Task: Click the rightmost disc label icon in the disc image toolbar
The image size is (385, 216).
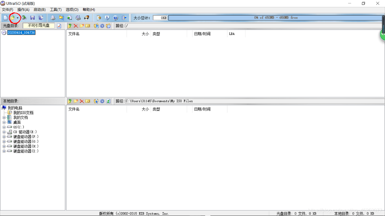Action: [108, 26]
